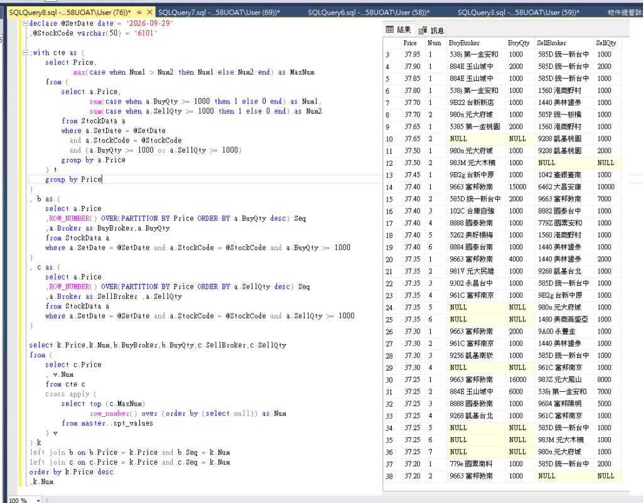The width and height of the screenshot is (643, 503).
Task: Click the 訊息 messages icon
Action: [423, 30]
